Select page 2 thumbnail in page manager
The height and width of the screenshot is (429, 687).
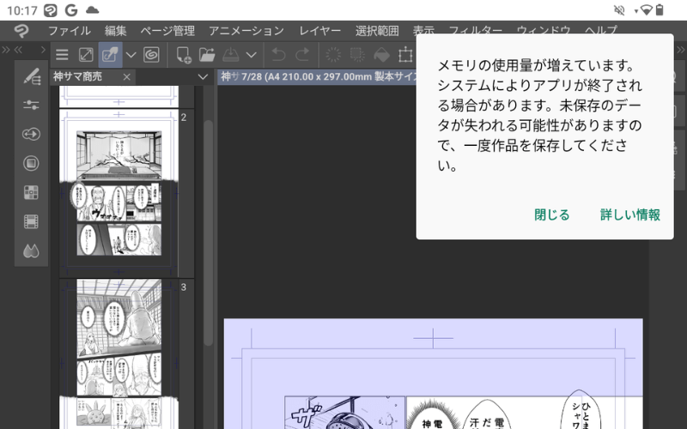click(x=119, y=193)
